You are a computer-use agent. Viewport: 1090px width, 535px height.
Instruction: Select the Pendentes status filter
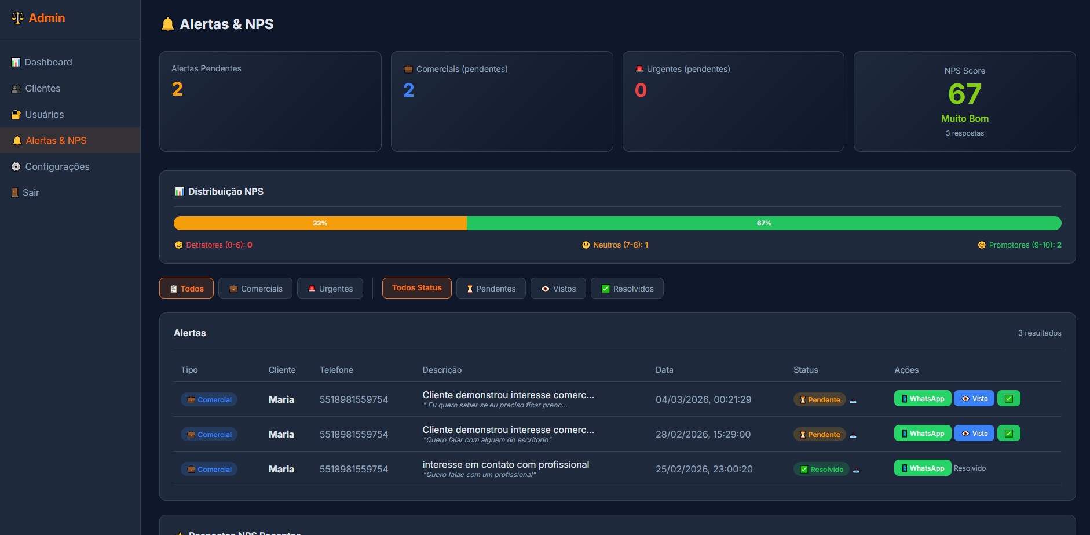[491, 288]
